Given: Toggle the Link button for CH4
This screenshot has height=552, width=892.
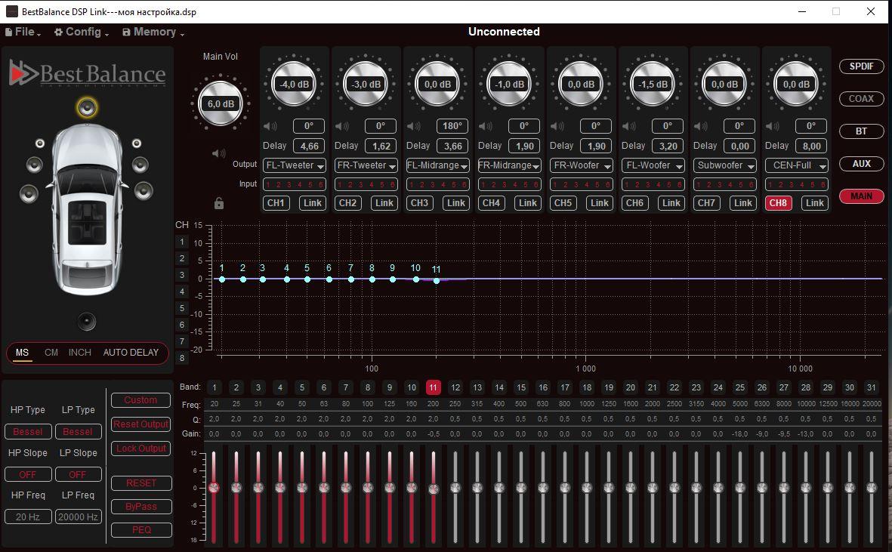Looking at the screenshot, I should pyautogui.click(x=527, y=203).
